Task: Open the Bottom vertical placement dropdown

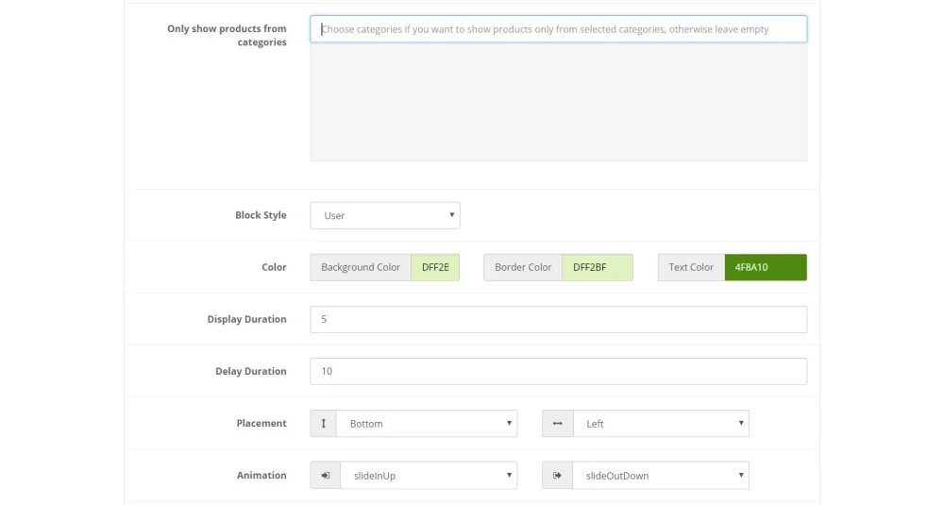Action: coord(427,423)
